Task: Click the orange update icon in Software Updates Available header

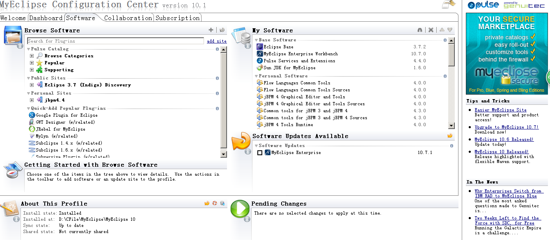Action: tap(450, 136)
